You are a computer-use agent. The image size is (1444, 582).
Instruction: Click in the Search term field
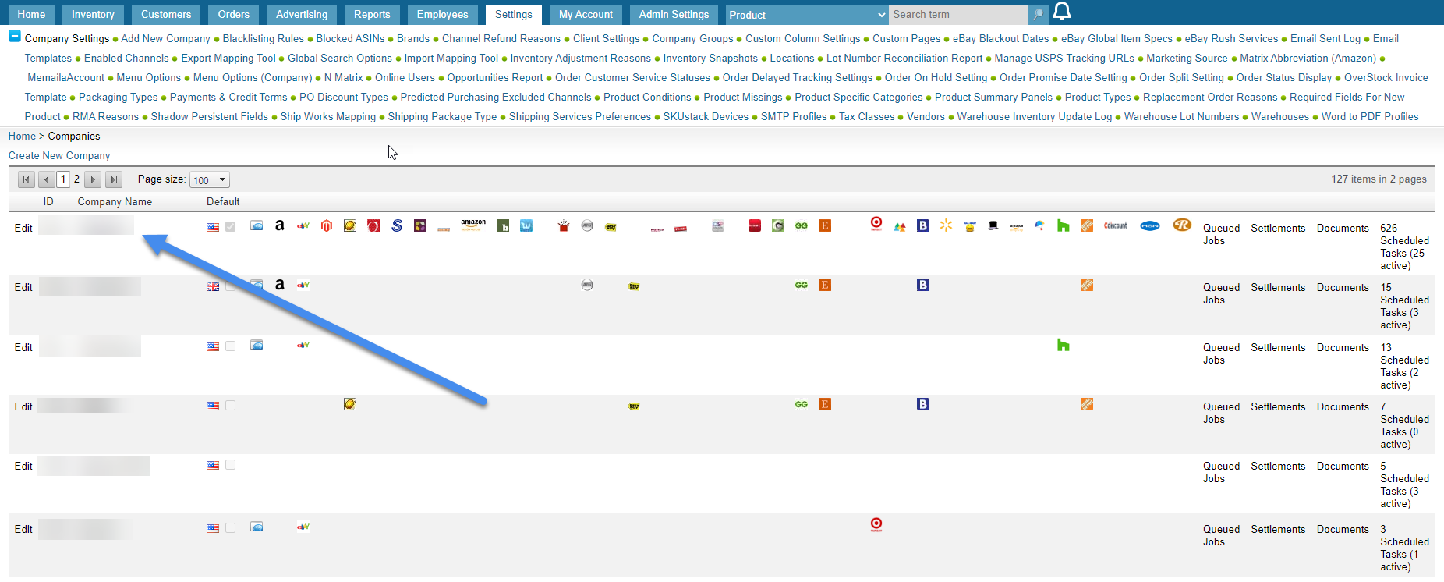tap(958, 14)
